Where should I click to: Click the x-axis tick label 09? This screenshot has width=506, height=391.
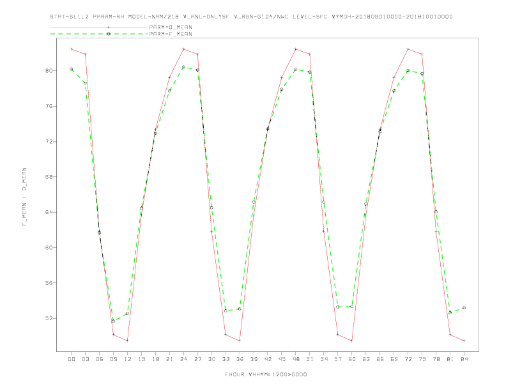click(113, 359)
